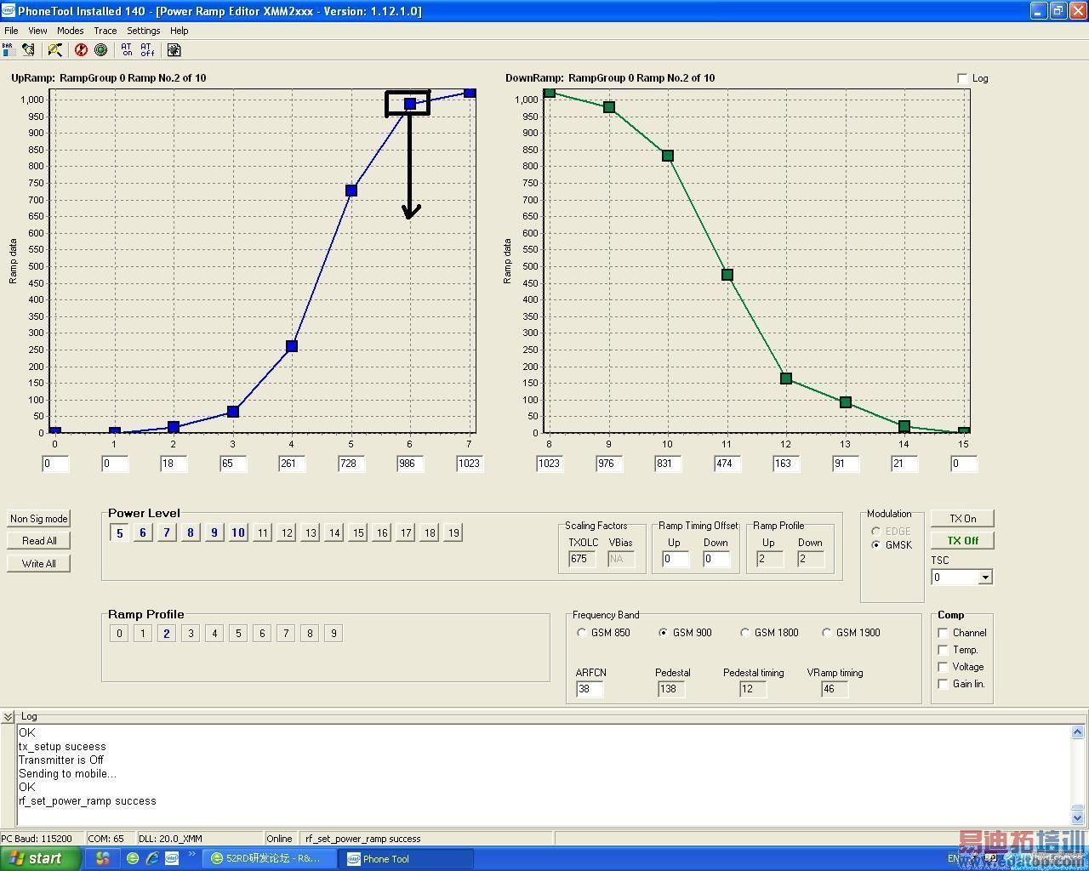Launch Internet Explorer from quick launch

pyautogui.click(x=152, y=858)
